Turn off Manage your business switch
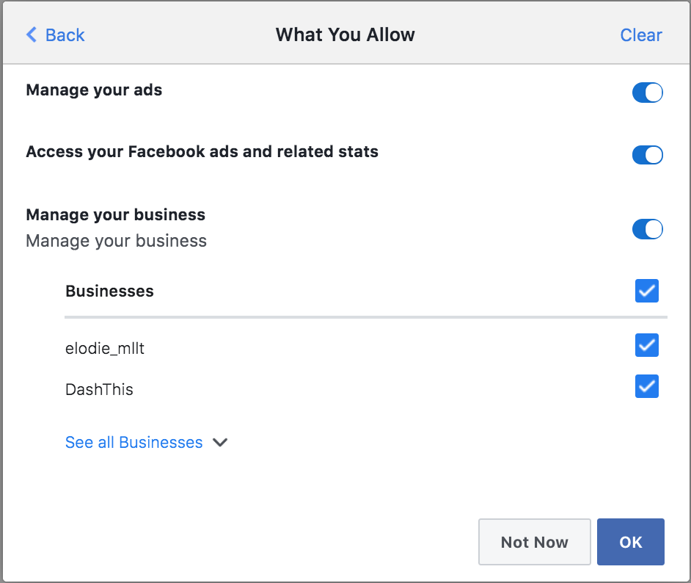The width and height of the screenshot is (691, 583). coord(648,229)
